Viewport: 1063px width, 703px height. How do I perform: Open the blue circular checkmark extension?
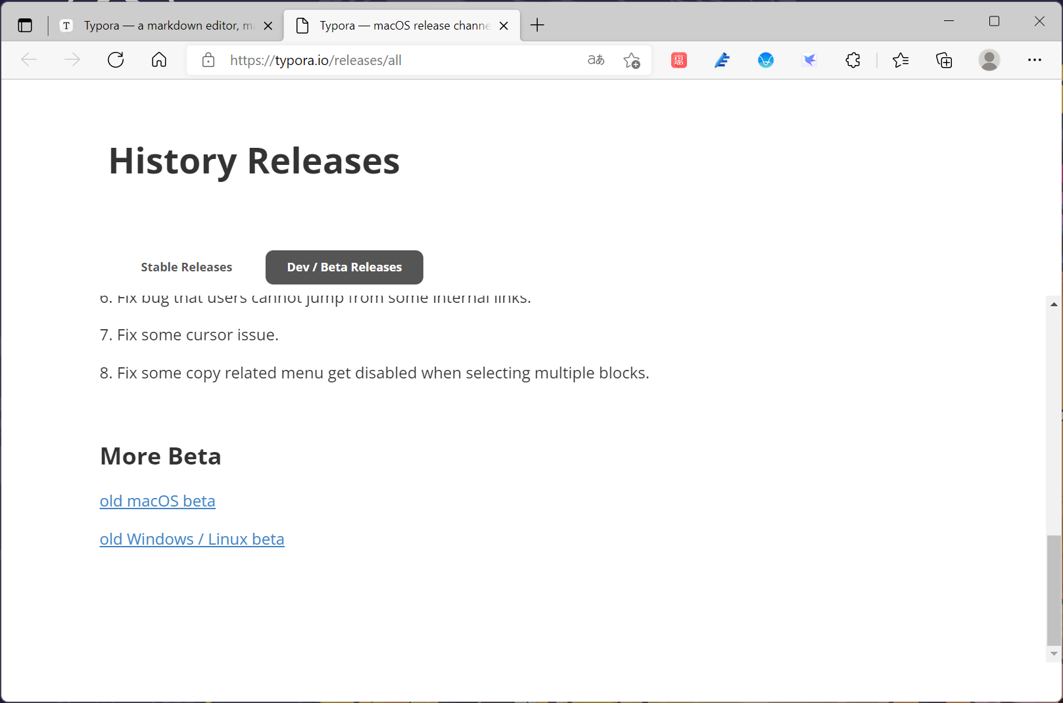[766, 60]
